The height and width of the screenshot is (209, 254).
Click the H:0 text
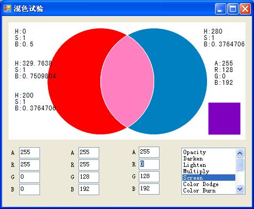coord(20,31)
